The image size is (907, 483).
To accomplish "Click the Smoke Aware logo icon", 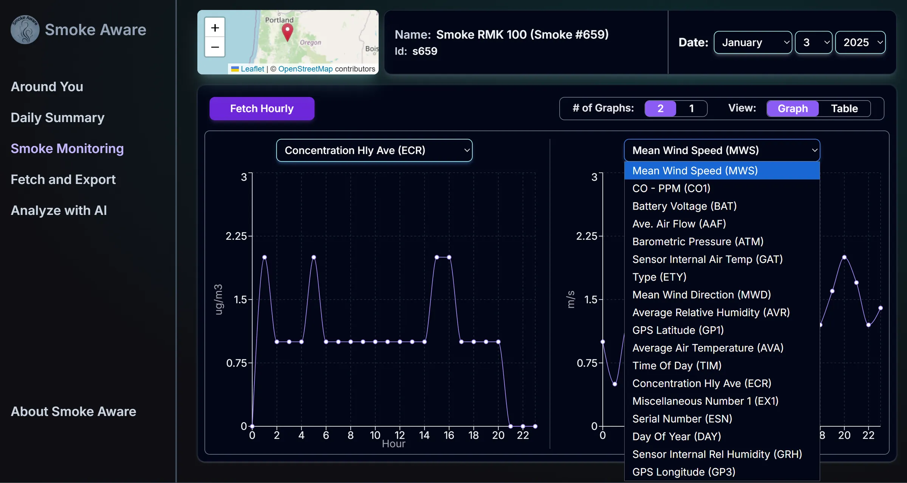I will coord(25,30).
